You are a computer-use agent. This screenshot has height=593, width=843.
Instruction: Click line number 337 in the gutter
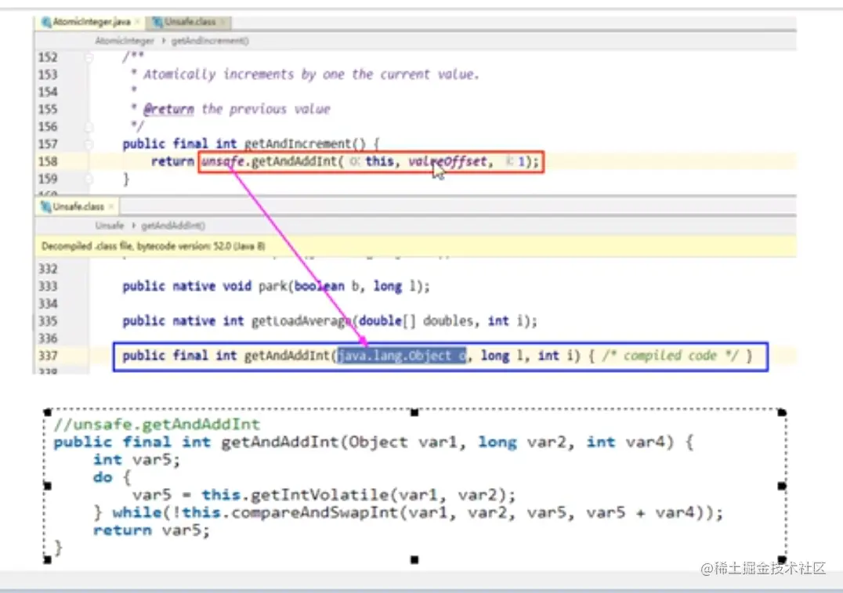click(x=48, y=356)
